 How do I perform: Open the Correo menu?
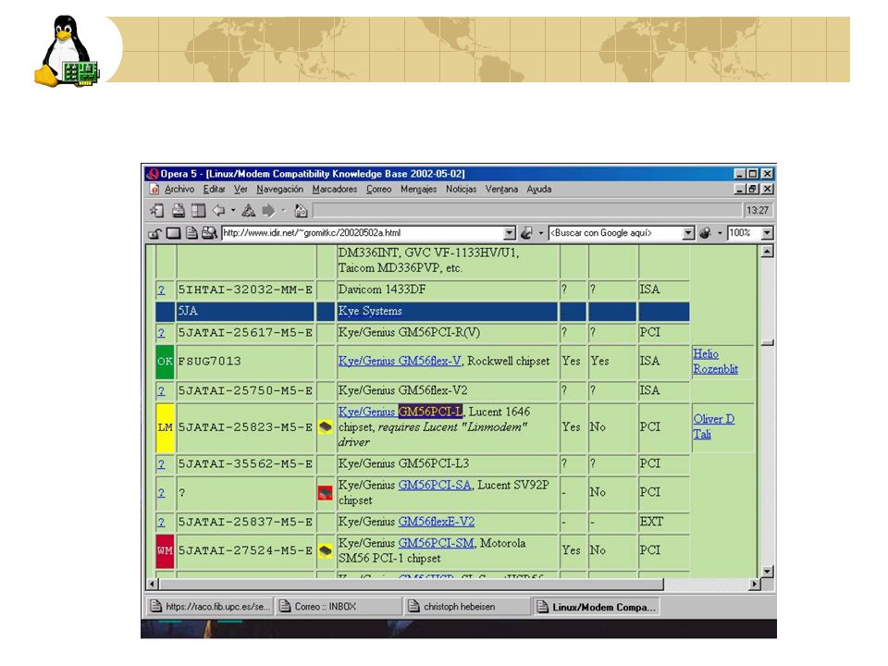coord(379,189)
